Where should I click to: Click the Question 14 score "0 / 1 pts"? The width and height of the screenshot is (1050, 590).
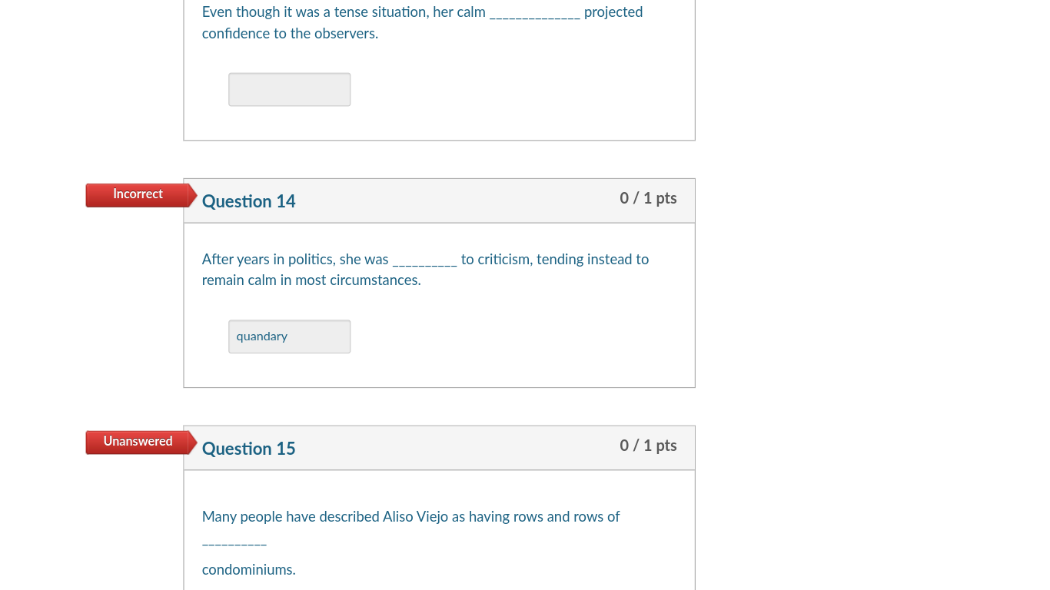pyautogui.click(x=648, y=198)
